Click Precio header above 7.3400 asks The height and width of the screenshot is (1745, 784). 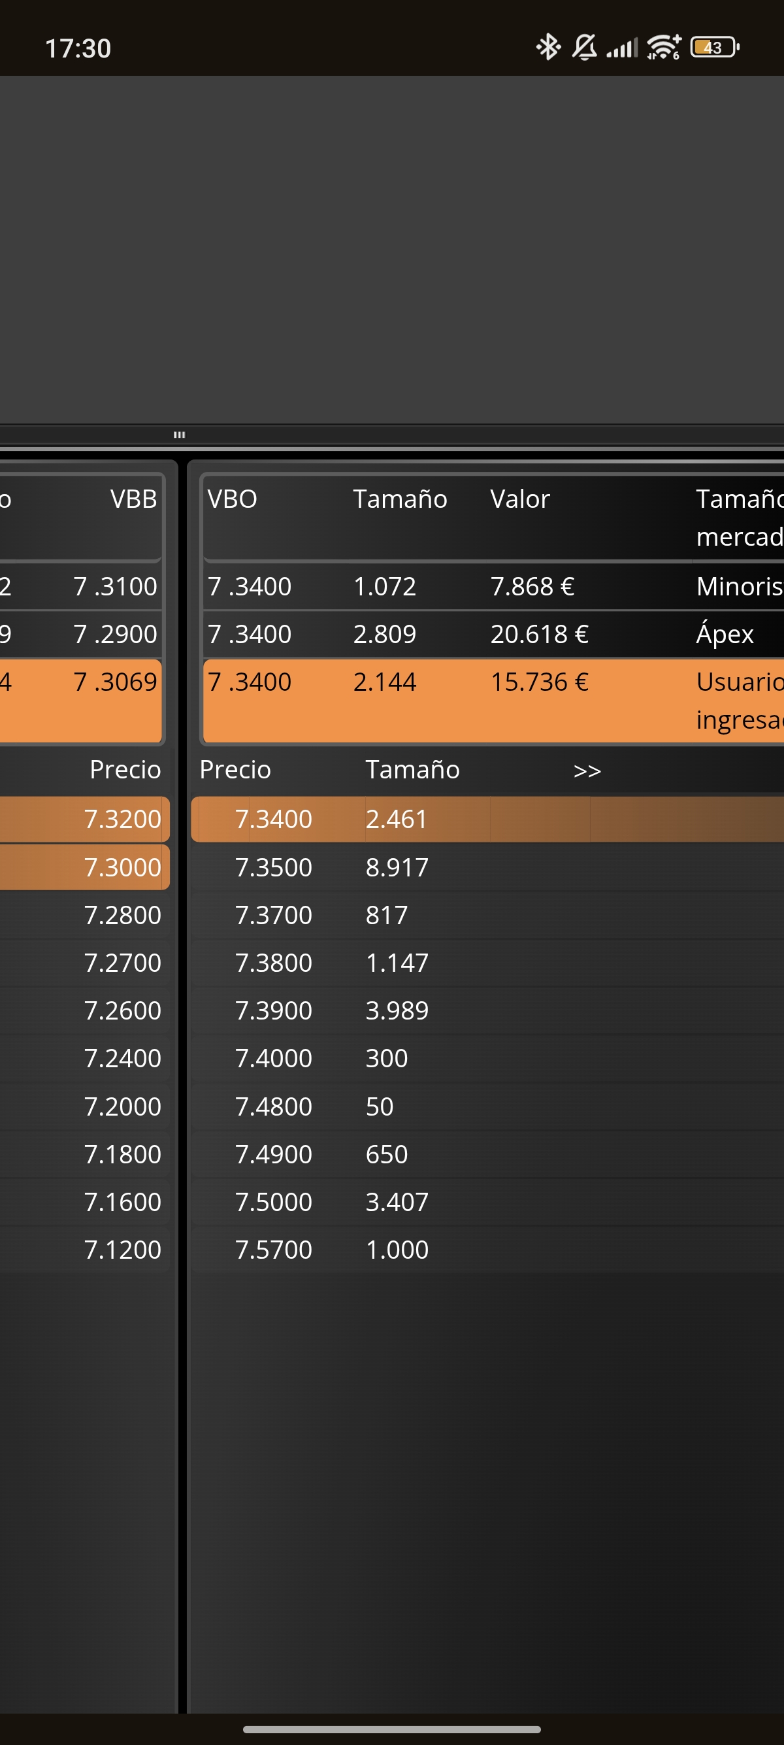(x=235, y=769)
